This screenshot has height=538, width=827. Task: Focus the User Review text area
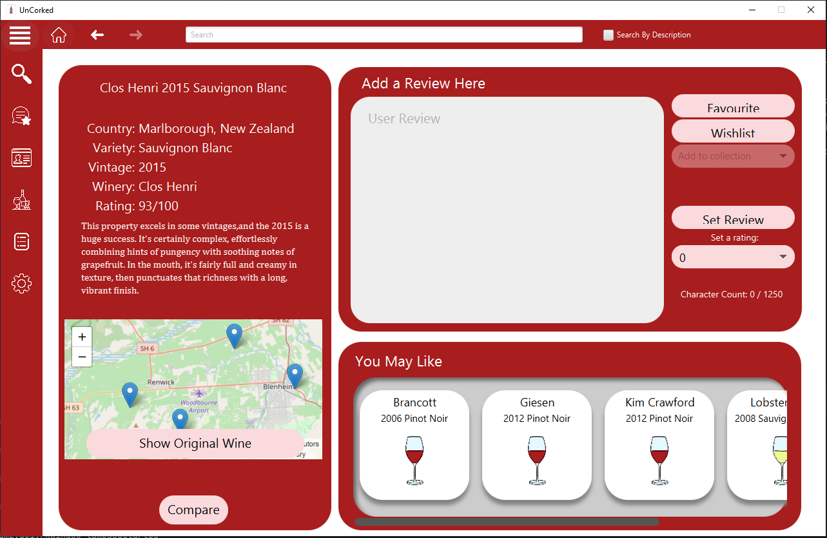507,210
